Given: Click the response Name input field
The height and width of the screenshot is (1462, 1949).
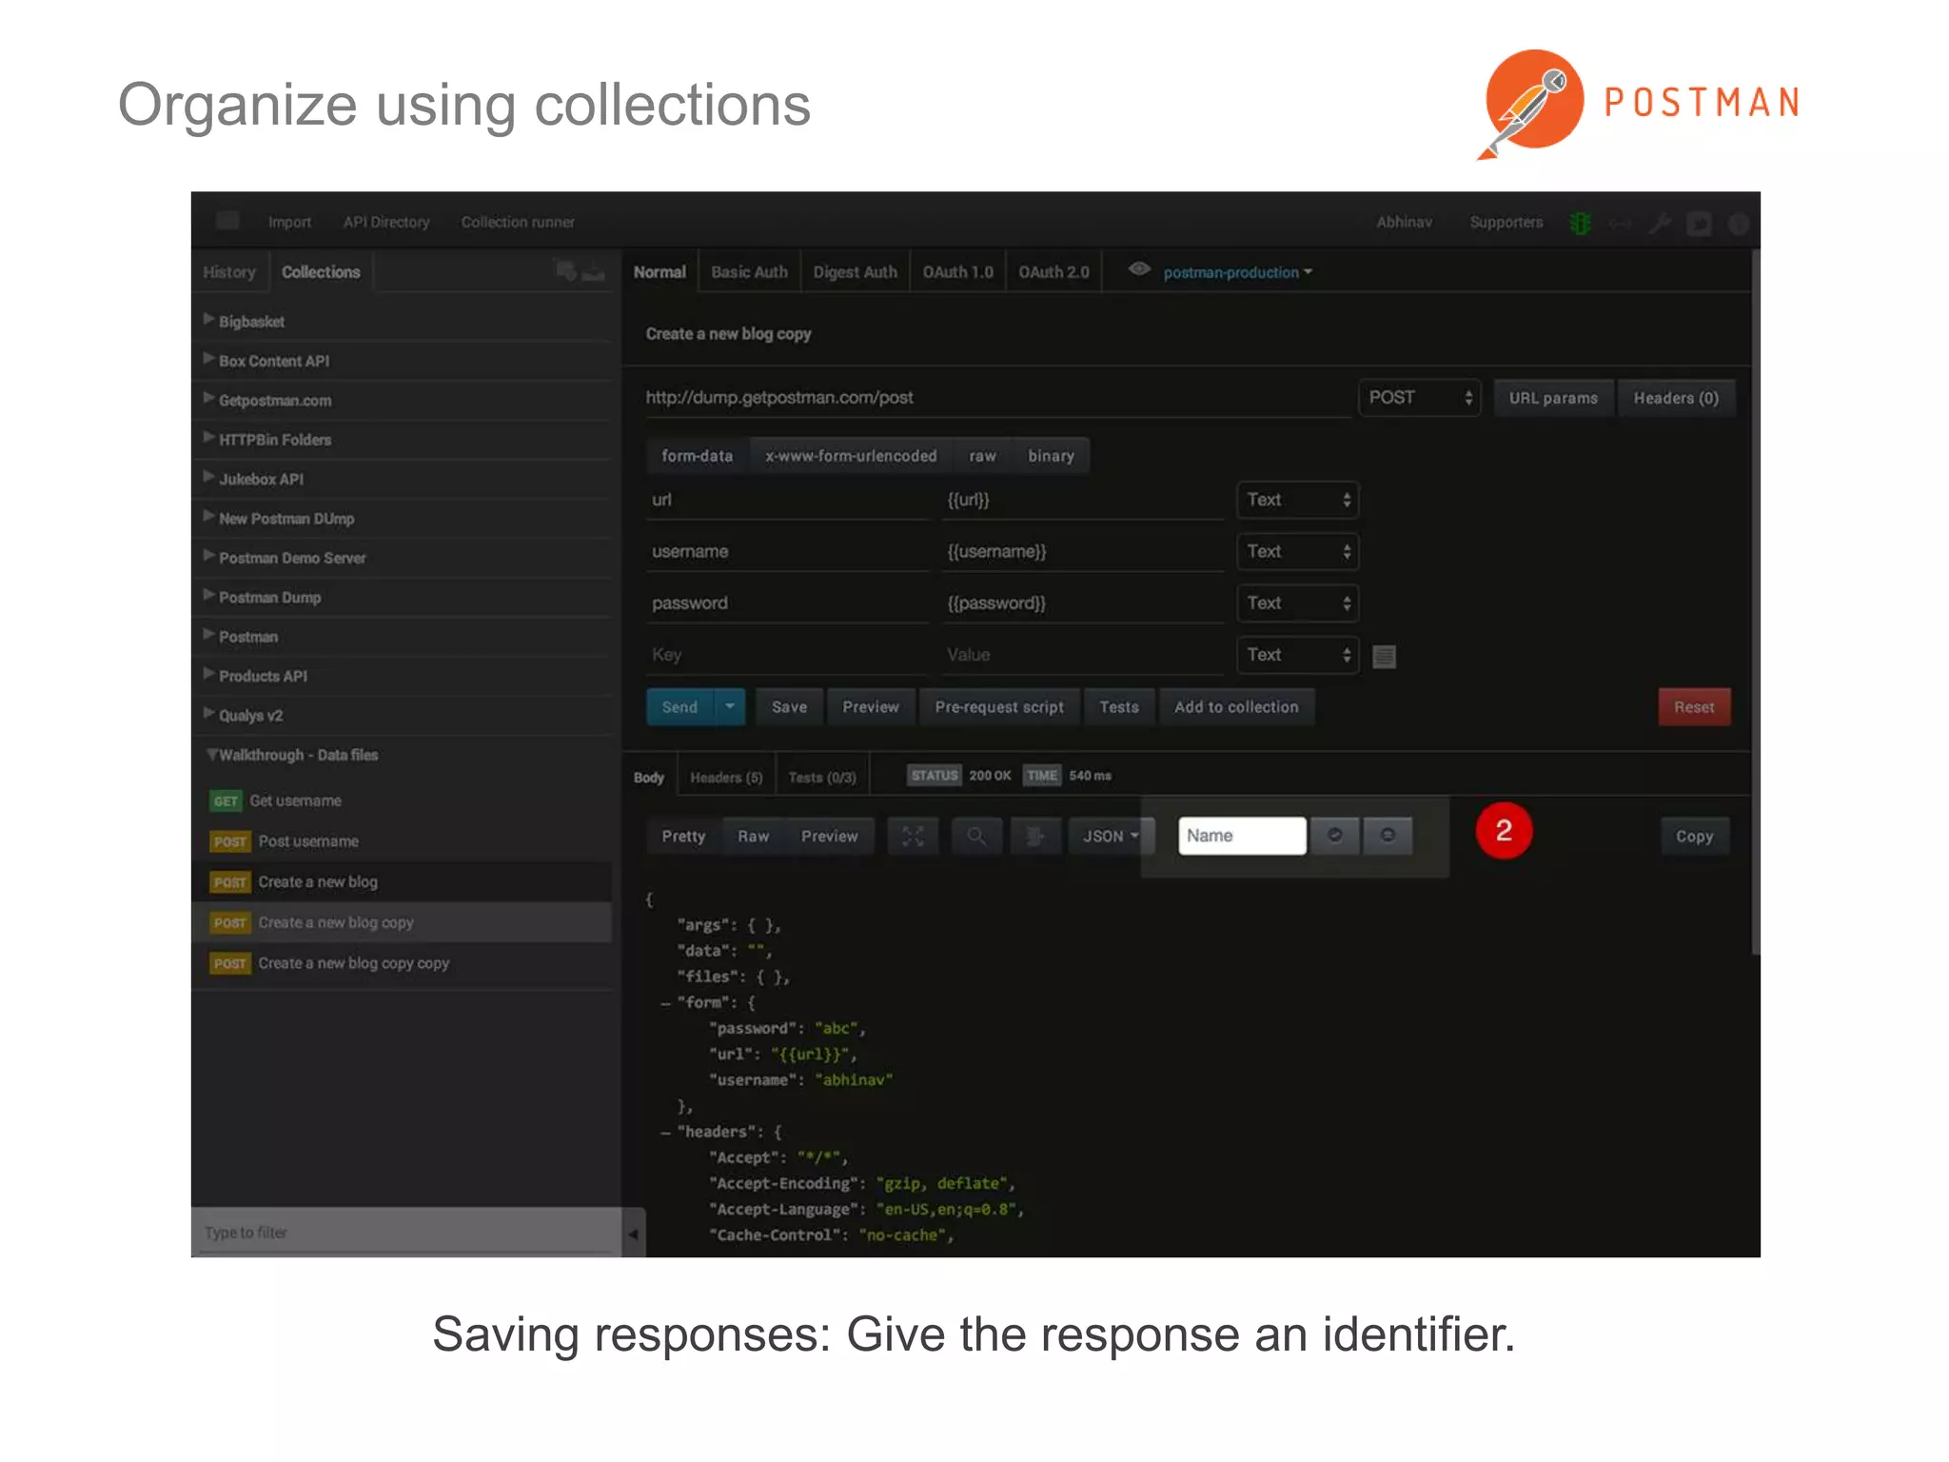Looking at the screenshot, I should (1243, 835).
